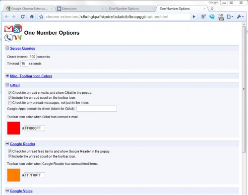248x195 pixels.
Task: Click the Timeout seconds field
Action: click(24, 64)
